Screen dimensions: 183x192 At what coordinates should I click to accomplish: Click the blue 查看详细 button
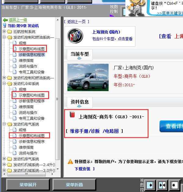pos(171,126)
